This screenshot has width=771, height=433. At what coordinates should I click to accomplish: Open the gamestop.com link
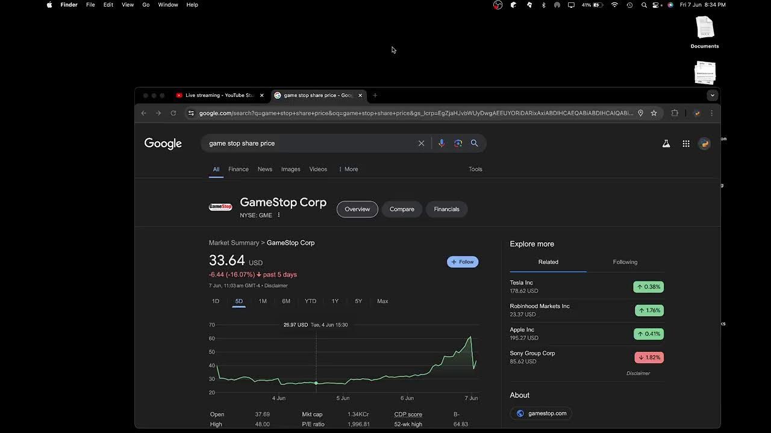(542, 413)
